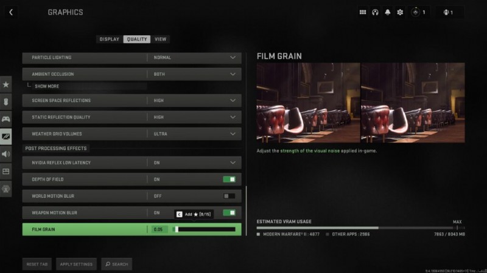Switch to the Display tab
Viewport: 487px width, 273px height.
click(110, 39)
